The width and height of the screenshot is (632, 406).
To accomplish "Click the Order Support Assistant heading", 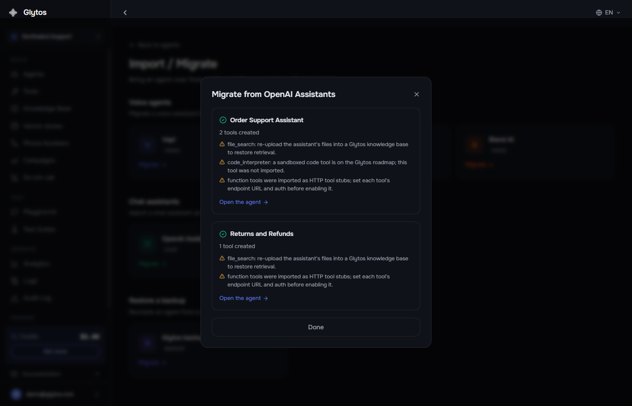I will click(x=267, y=120).
